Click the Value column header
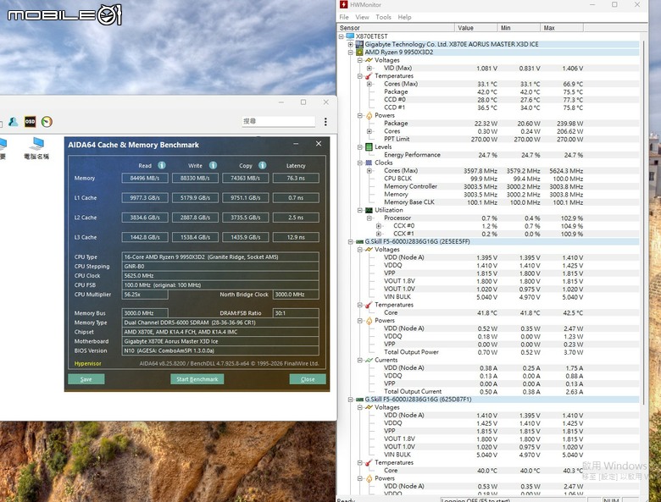This screenshot has width=661, height=502. click(476, 28)
